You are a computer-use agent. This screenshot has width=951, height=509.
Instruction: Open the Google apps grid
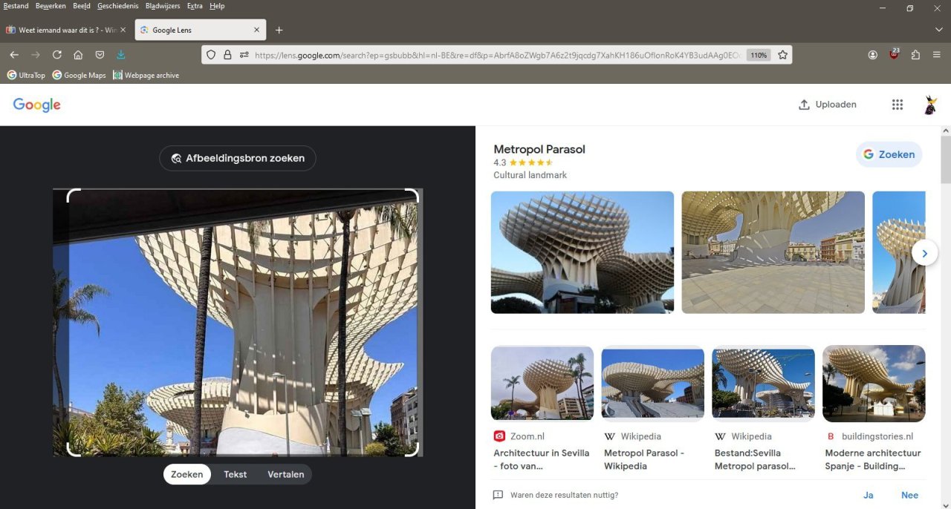pyautogui.click(x=897, y=104)
